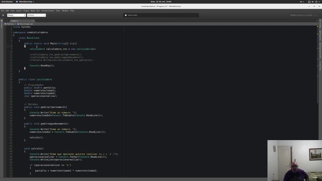Image resolution: width=322 pixels, height=181 pixels.
Task: Open the Version Control menu
Action: pos(48,11)
